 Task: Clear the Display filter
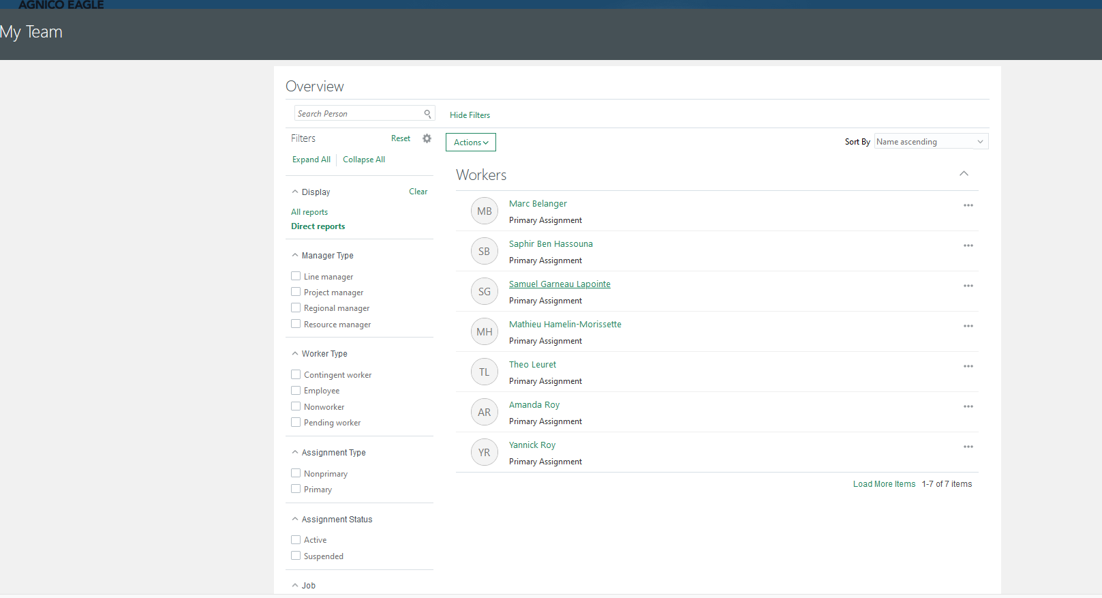[418, 192]
